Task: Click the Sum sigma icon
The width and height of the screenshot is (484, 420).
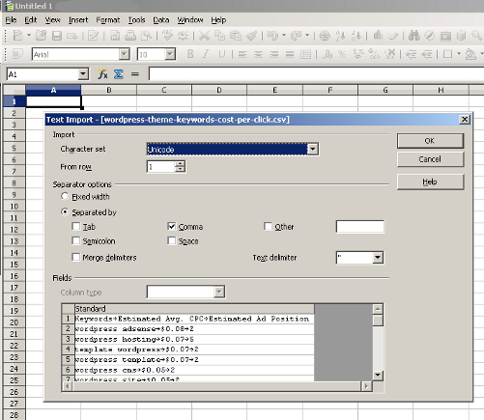Action: 119,74
